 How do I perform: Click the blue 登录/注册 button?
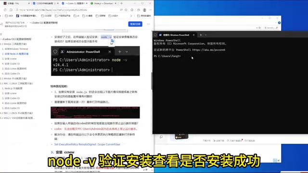pos(135,24)
